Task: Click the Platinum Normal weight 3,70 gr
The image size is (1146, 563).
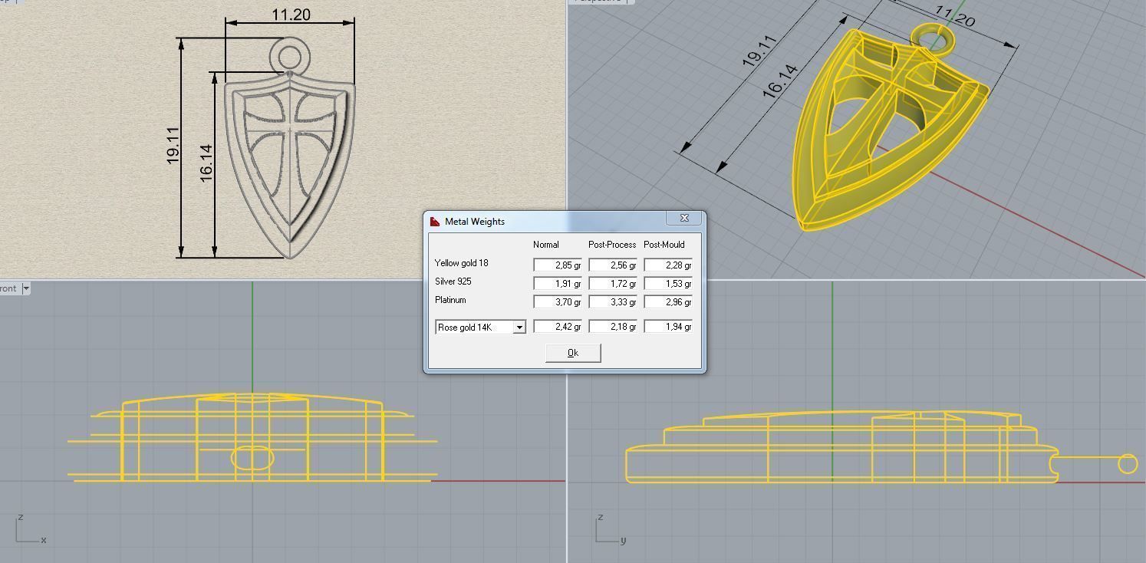Action: (x=558, y=301)
